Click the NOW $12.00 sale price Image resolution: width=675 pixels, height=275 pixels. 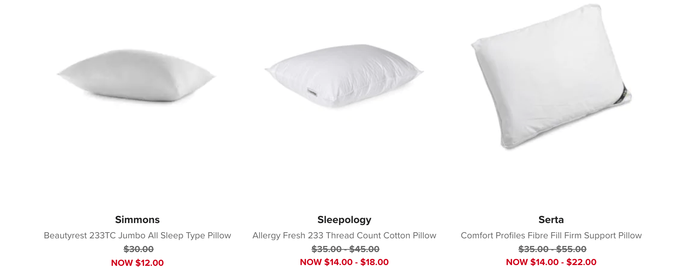coord(137,263)
